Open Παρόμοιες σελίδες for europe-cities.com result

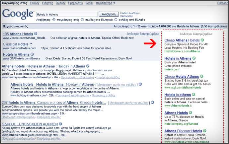tap(49, 117)
